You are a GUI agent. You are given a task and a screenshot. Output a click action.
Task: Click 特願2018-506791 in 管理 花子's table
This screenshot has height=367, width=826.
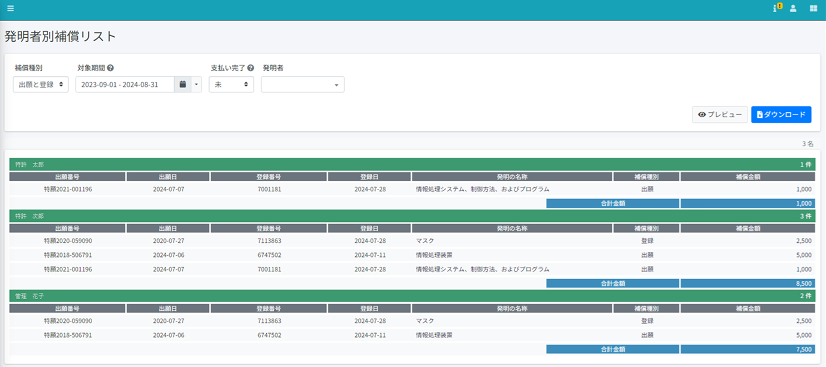[68, 335]
